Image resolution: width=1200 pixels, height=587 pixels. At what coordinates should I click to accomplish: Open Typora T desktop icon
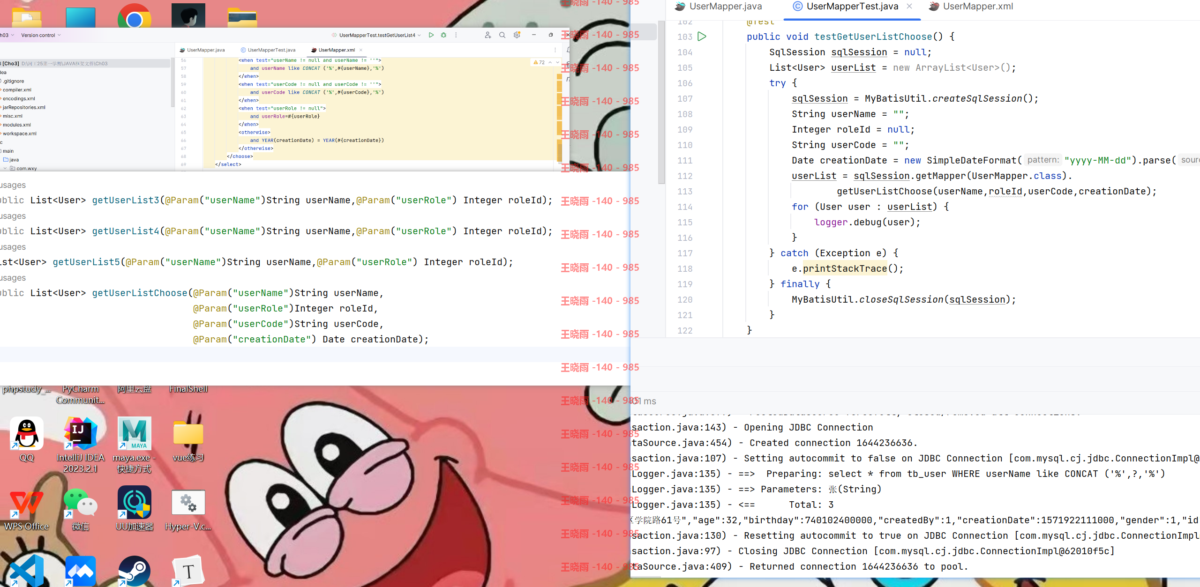coord(188,571)
